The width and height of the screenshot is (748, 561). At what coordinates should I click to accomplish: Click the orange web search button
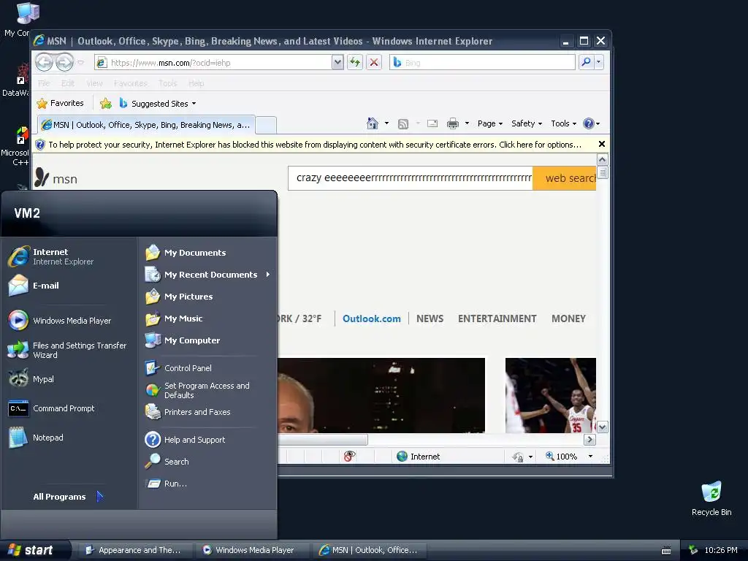coord(565,178)
